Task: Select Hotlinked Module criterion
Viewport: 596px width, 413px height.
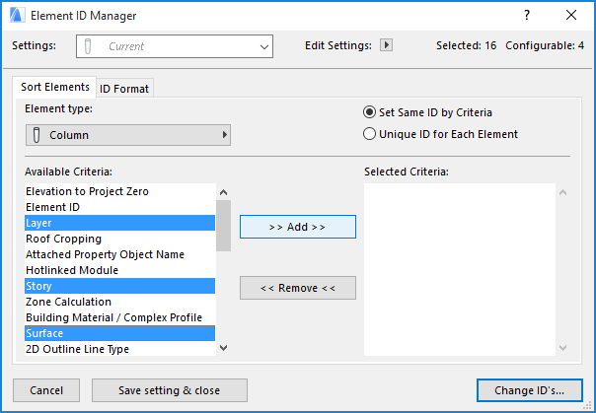Action: click(x=72, y=270)
